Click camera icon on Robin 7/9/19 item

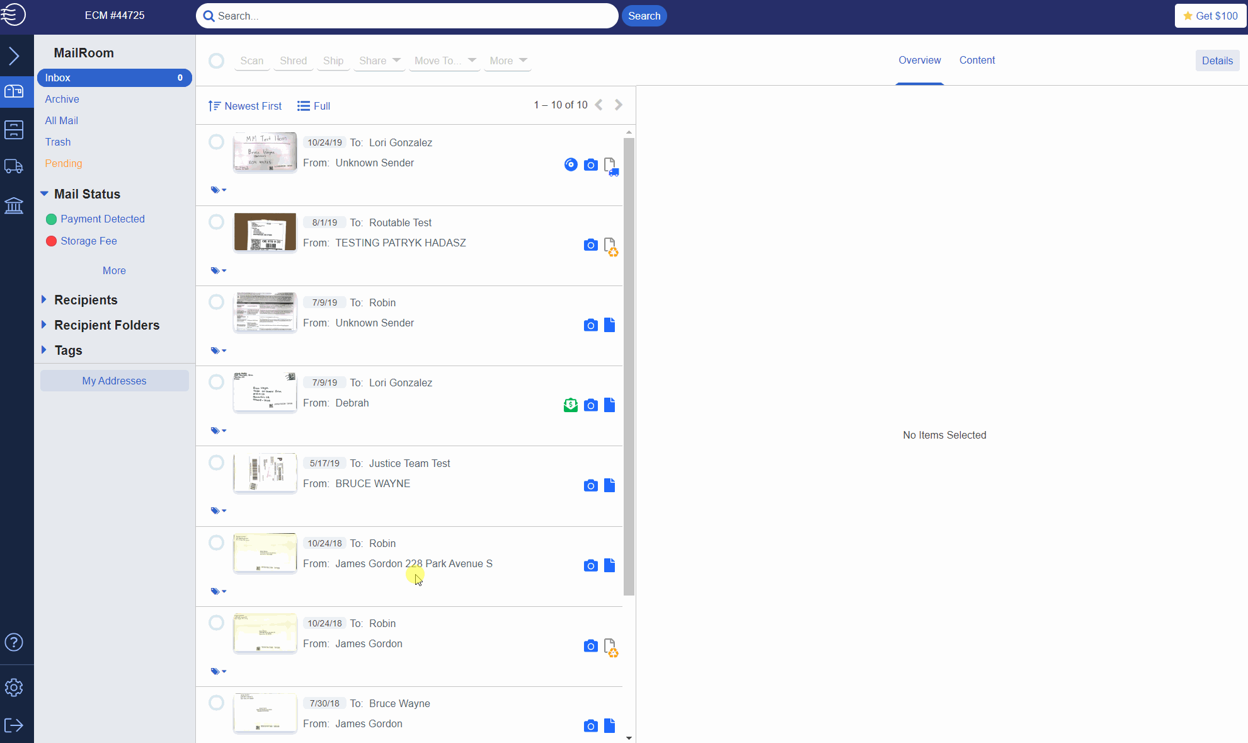[590, 325]
